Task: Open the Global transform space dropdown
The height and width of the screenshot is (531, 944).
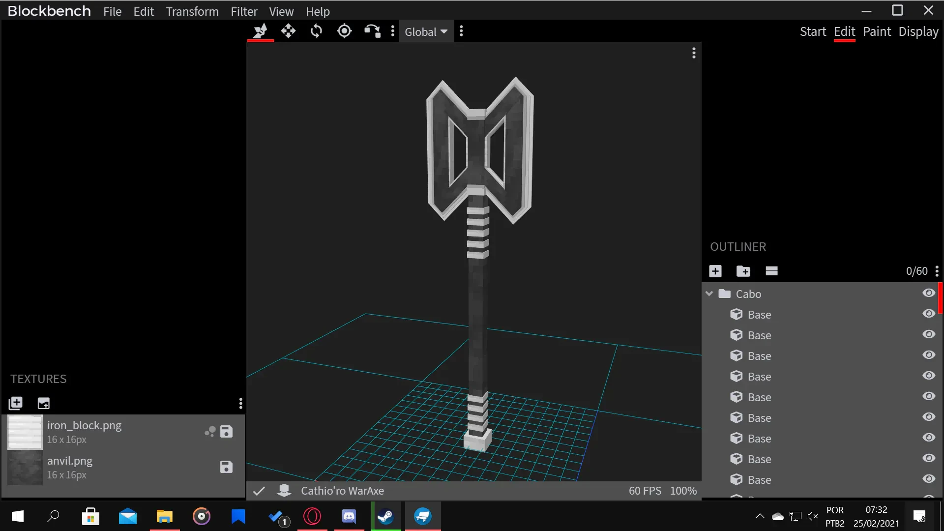Action: [x=426, y=31]
